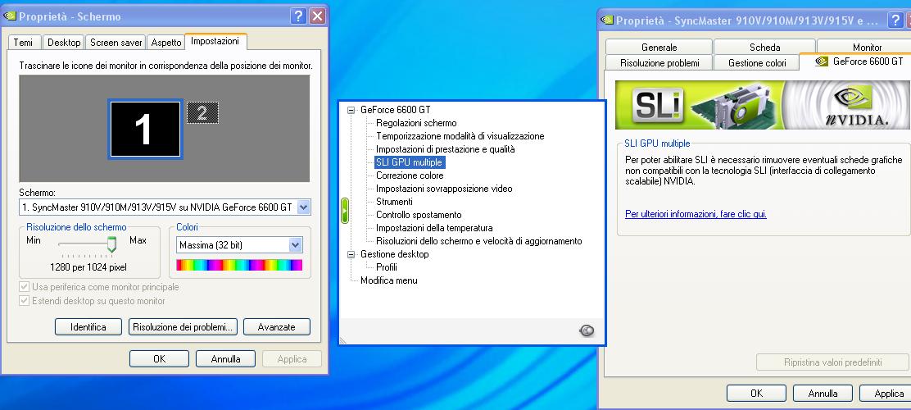Select Temporizzazione modalità di visualizzazione entry
911x410 pixels.
pyautogui.click(x=460, y=136)
